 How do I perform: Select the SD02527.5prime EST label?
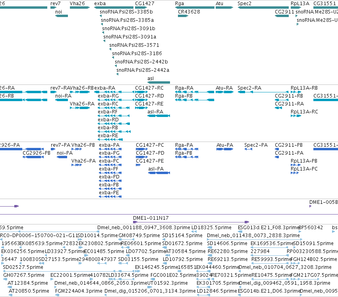point(23,267)
